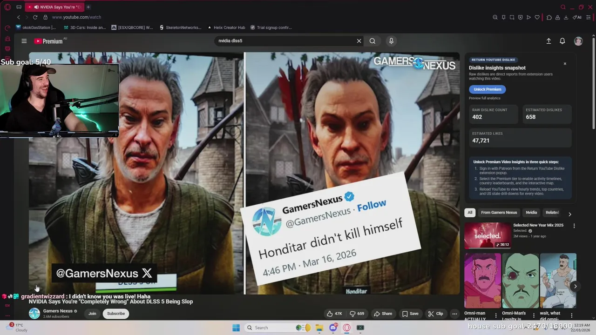The height and width of the screenshot is (335, 596).
Task: Open the Selected New Year Mix 2025 title
Action: pyautogui.click(x=538, y=225)
